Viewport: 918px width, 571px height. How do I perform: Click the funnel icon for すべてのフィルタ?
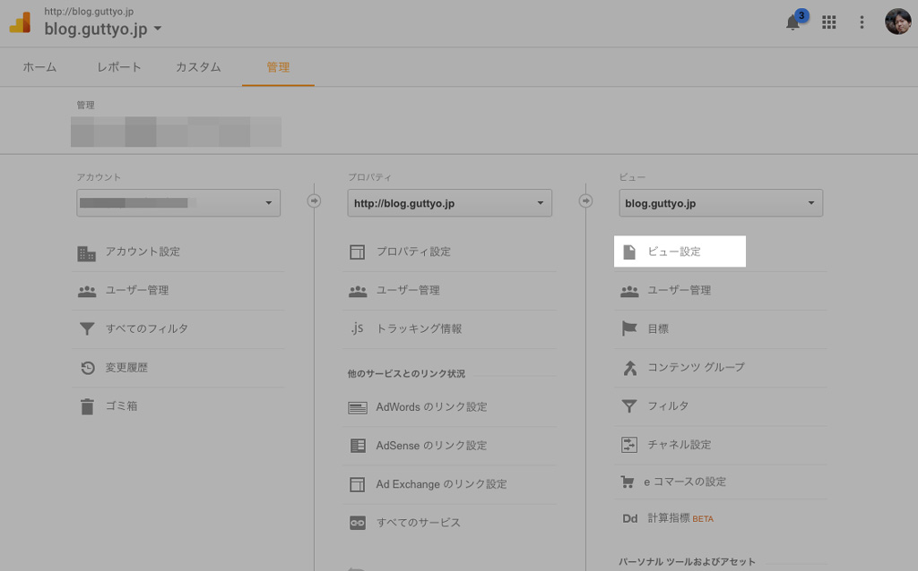pos(87,329)
